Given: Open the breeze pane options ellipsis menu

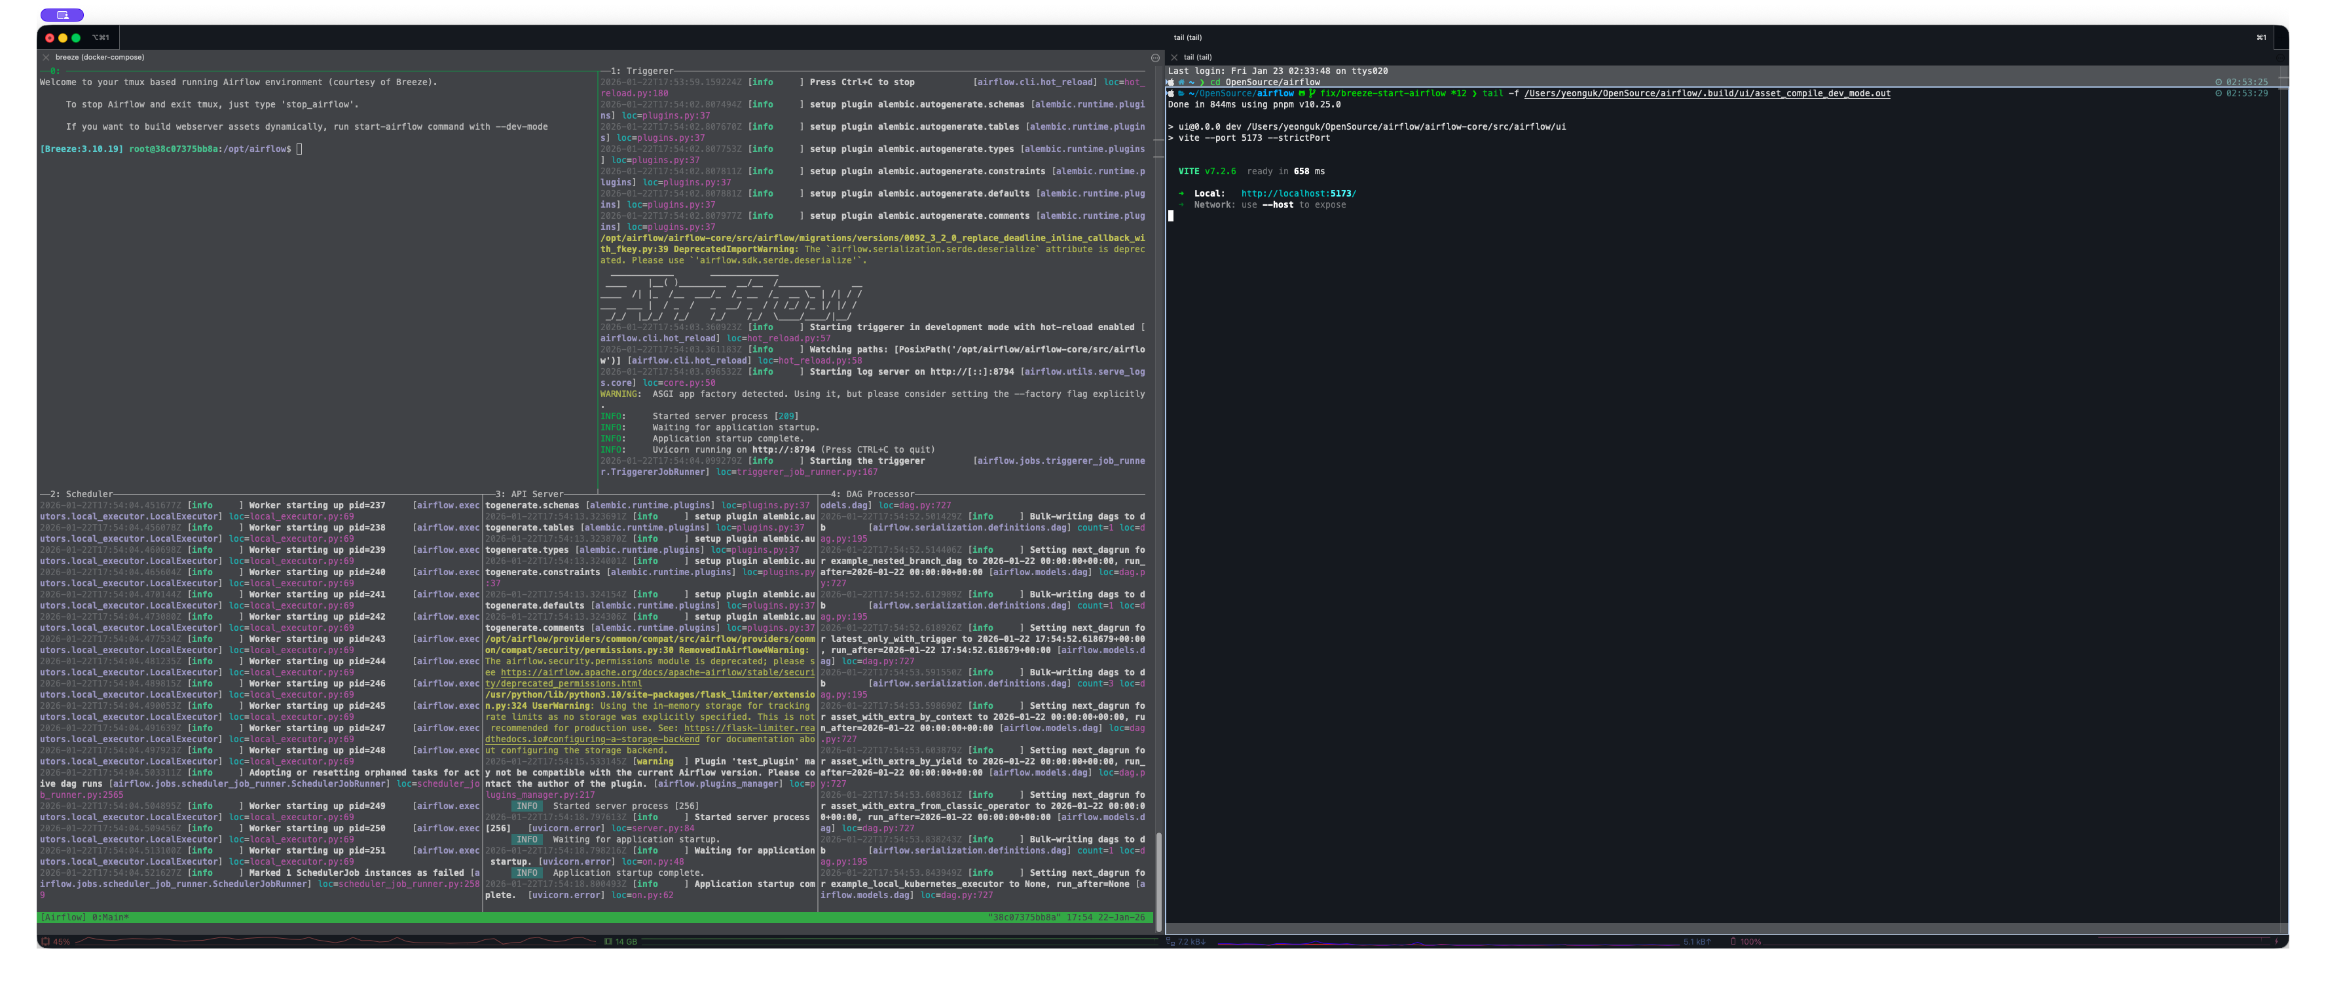Looking at the screenshot, I should click(x=1155, y=58).
